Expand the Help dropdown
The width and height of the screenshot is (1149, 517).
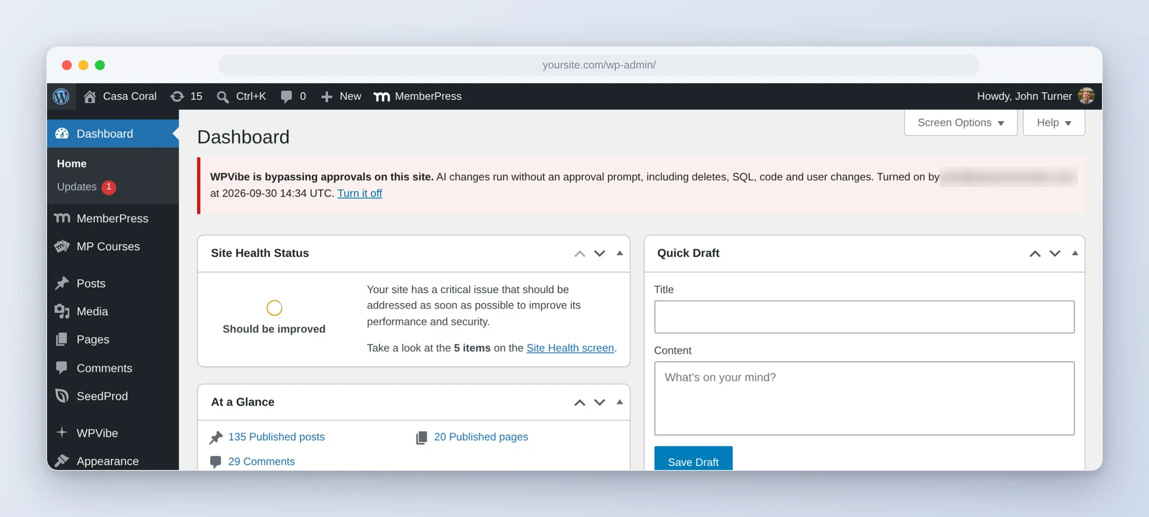(1054, 123)
